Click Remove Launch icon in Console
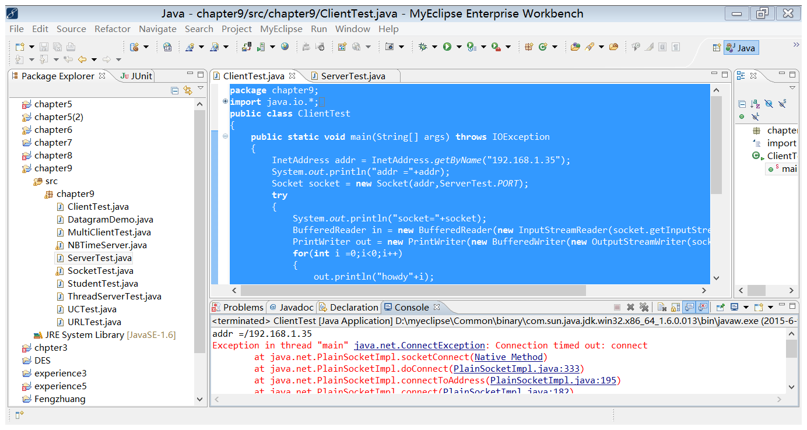 (630, 307)
